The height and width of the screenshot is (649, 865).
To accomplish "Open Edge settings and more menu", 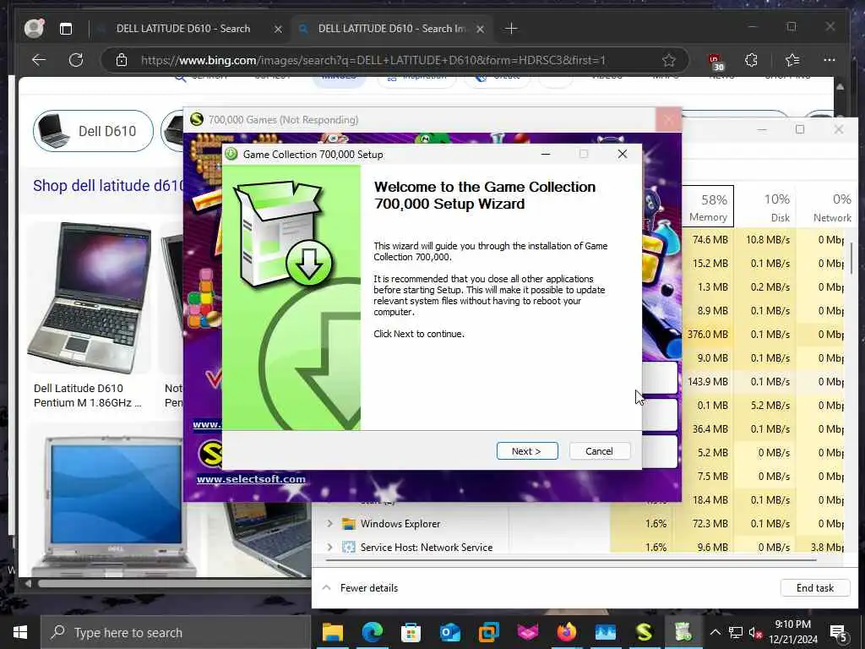I will coord(830,60).
